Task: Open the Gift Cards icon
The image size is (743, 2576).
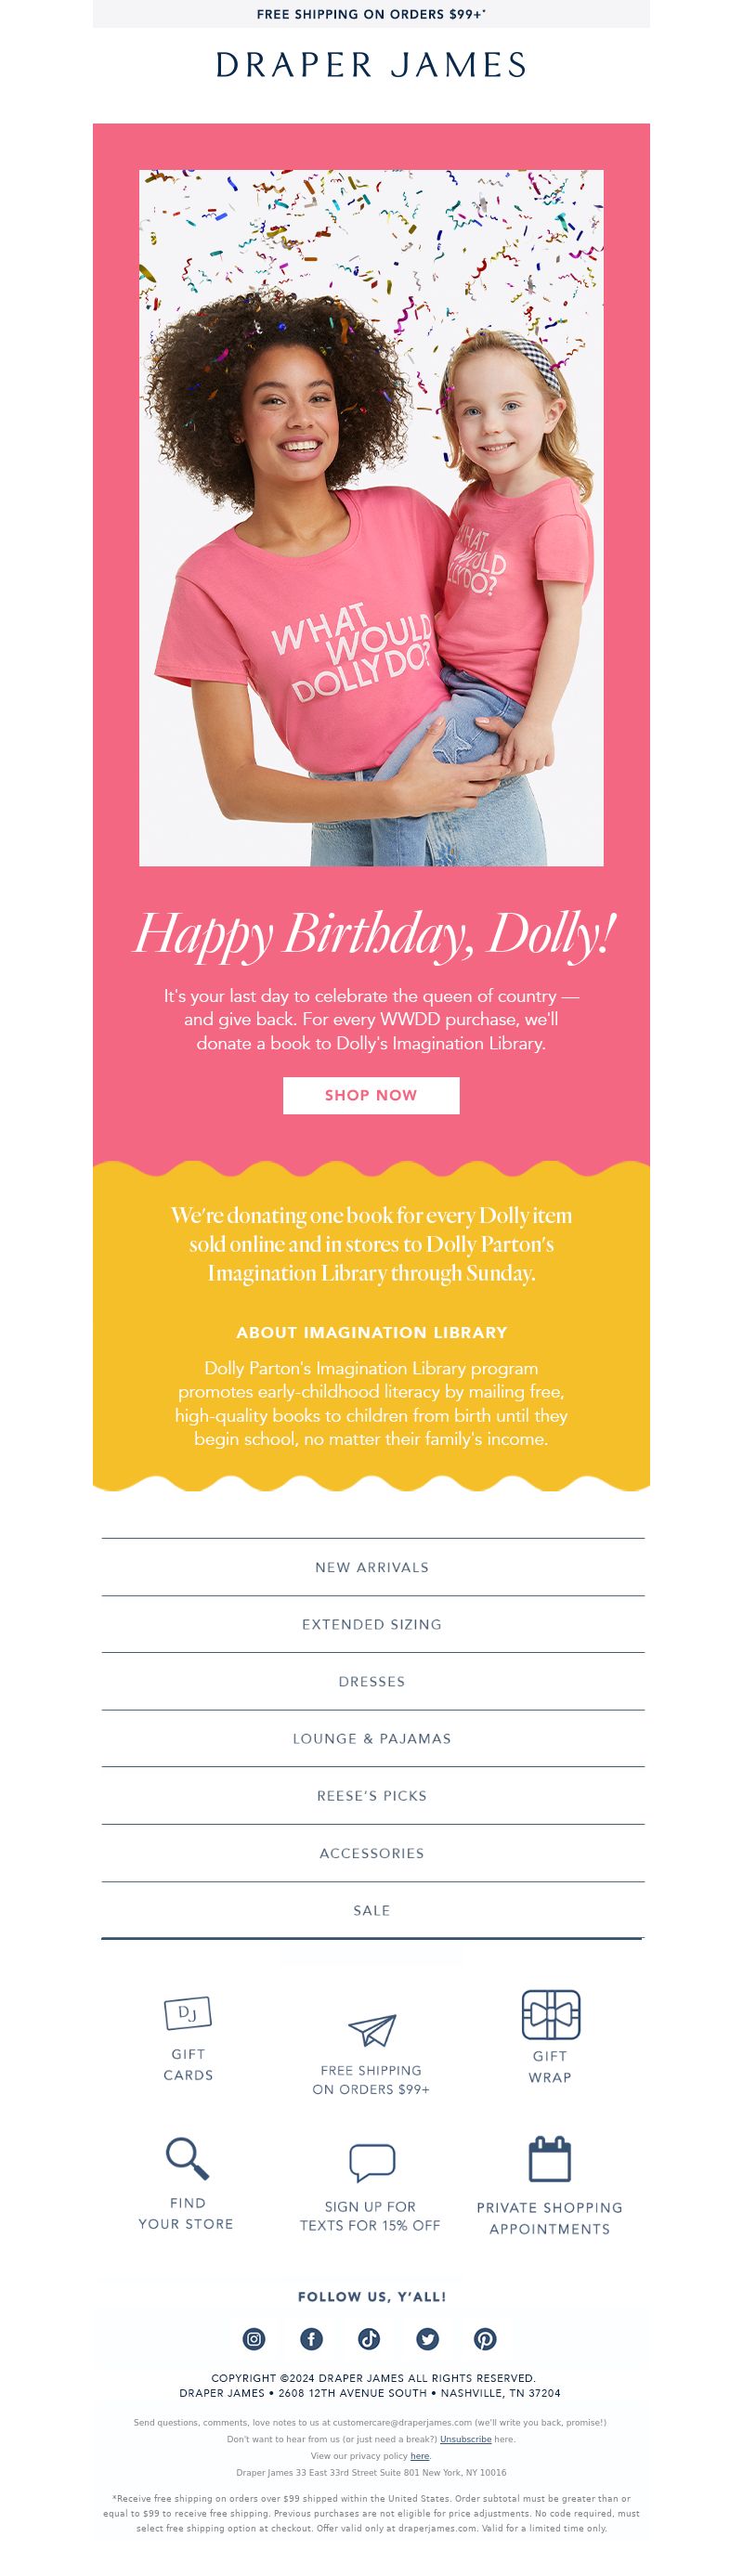Action: (x=188, y=2013)
